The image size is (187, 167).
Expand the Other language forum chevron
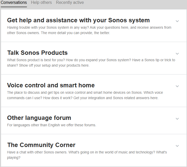(x=177, y=119)
